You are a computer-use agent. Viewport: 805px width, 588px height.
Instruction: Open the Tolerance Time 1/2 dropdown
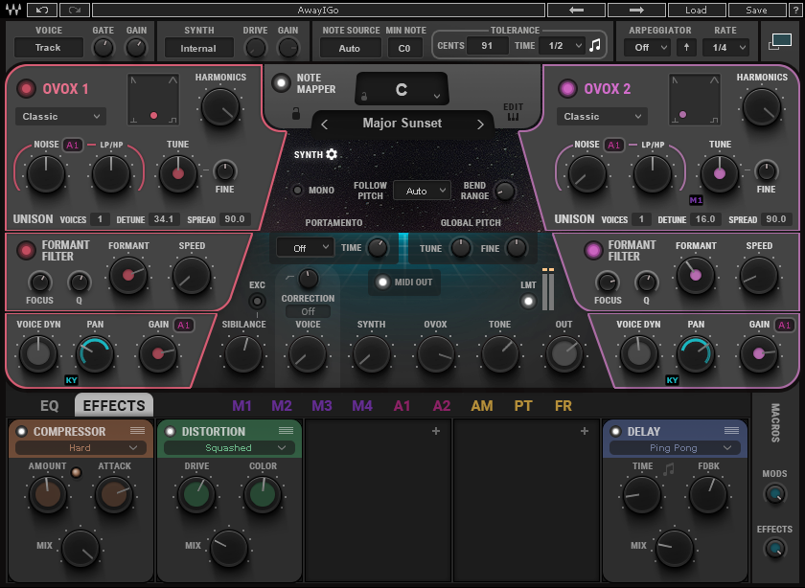coord(562,46)
